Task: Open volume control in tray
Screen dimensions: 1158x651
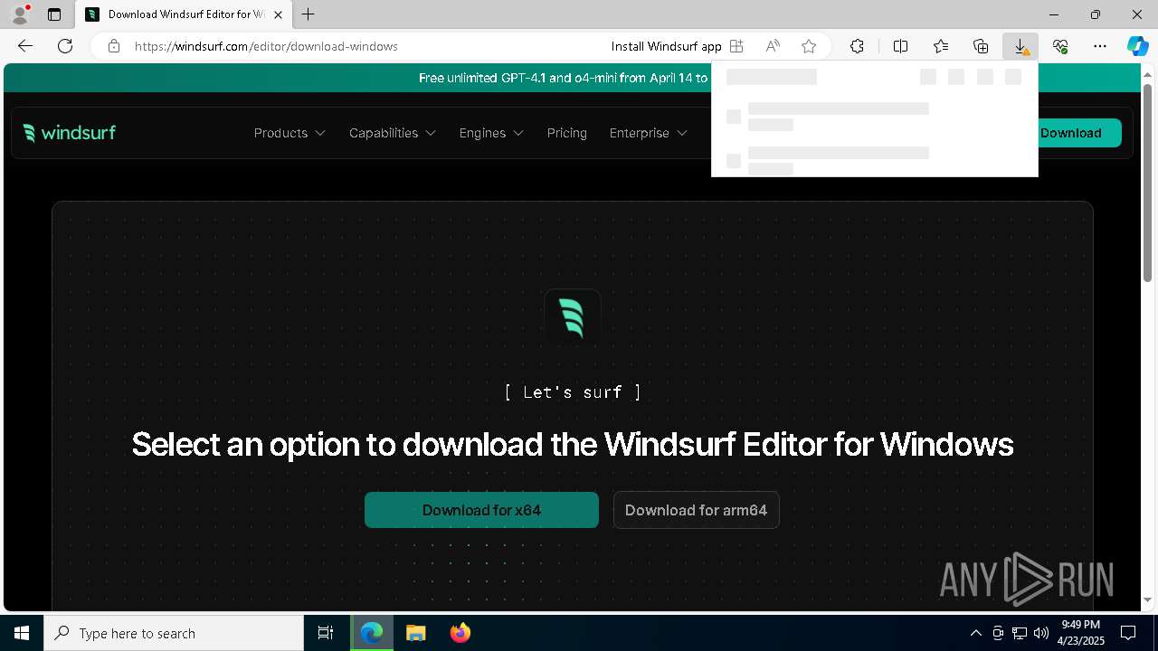Action: pyautogui.click(x=1041, y=633)
